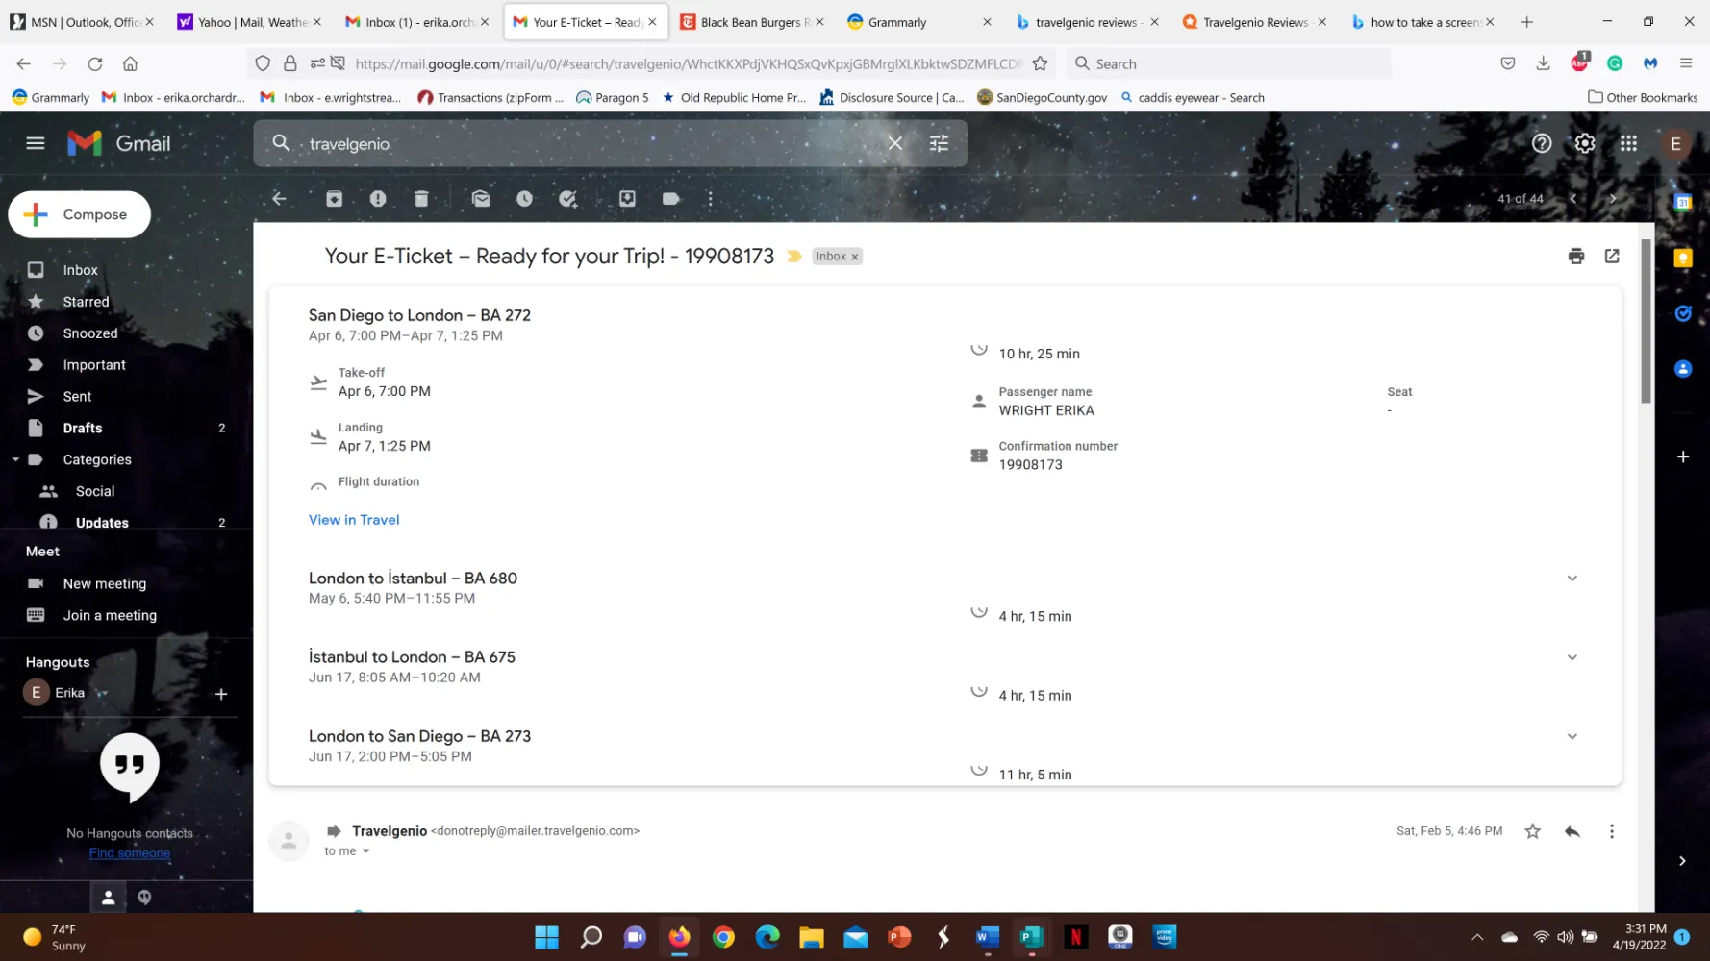Remove the Inbox label chip with x
The height and width of the screenshot is (961, 1710).
click(854, 257)
